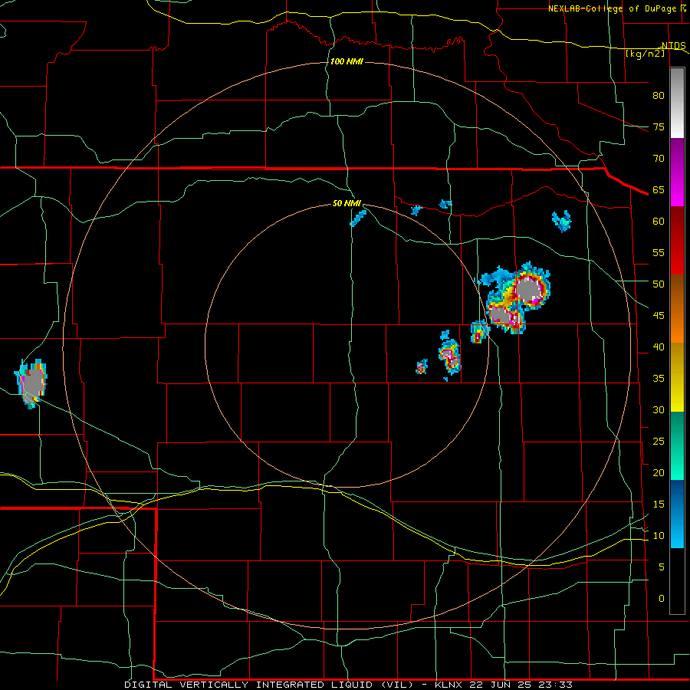Click the 50 value on the color scale
Screen dimensions: 690x690
coord(659,284)
